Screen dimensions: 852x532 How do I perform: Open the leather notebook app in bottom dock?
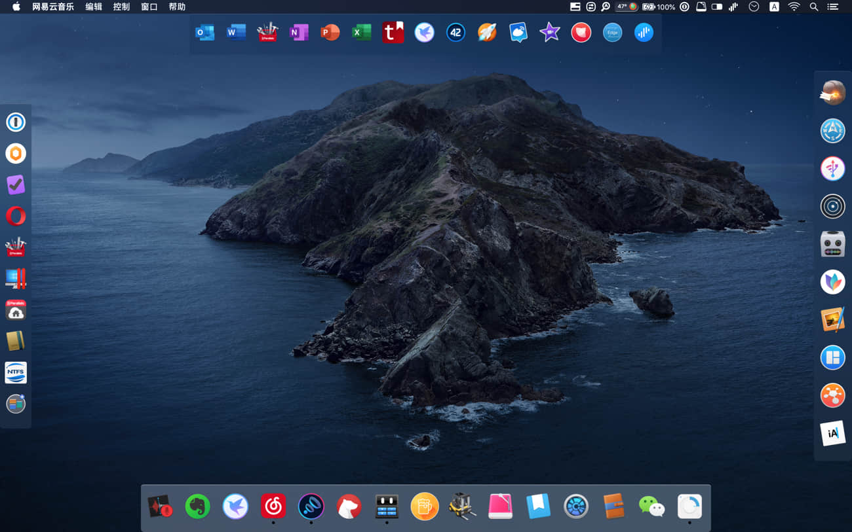point(613,506)
